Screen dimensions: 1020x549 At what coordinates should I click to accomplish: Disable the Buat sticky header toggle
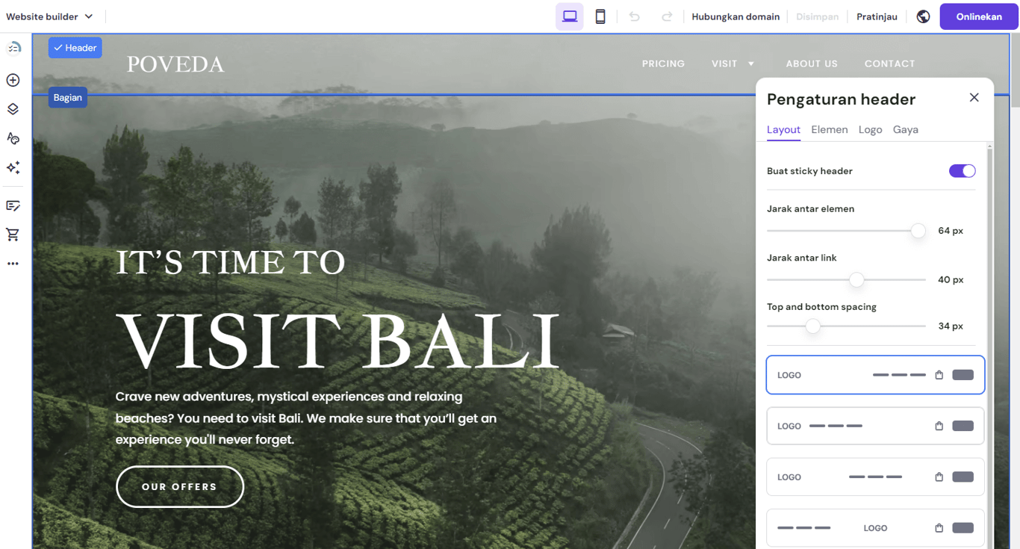coord(962,170)
